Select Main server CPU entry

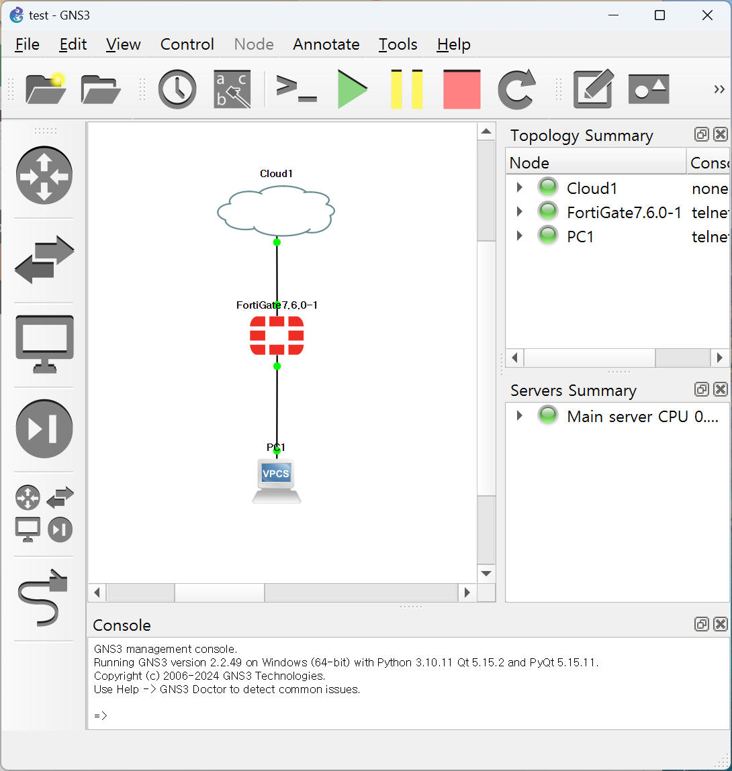click(x=643, y=417)
